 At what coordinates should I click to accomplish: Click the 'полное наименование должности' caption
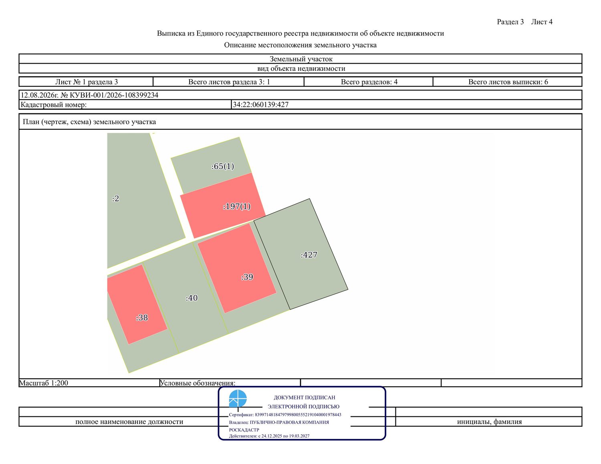[x=129, y=422]
